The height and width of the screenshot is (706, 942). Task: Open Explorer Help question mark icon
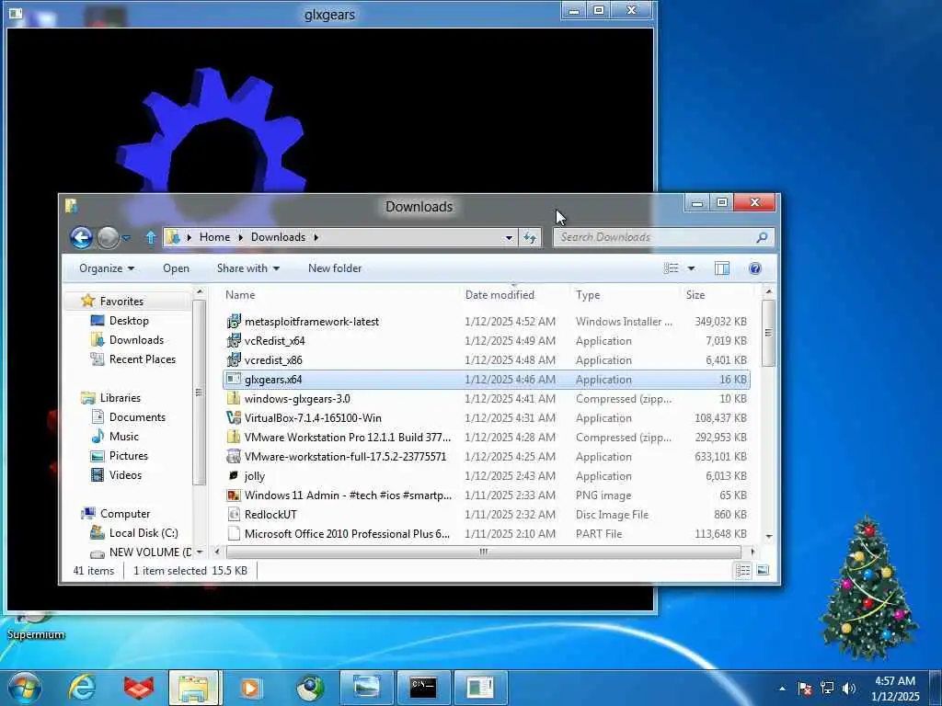[x=755, y=268]
